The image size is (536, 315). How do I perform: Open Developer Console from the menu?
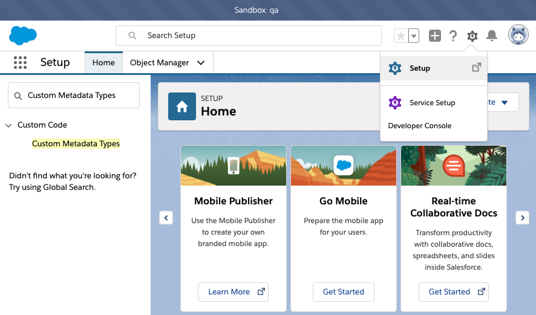[420, 126]
